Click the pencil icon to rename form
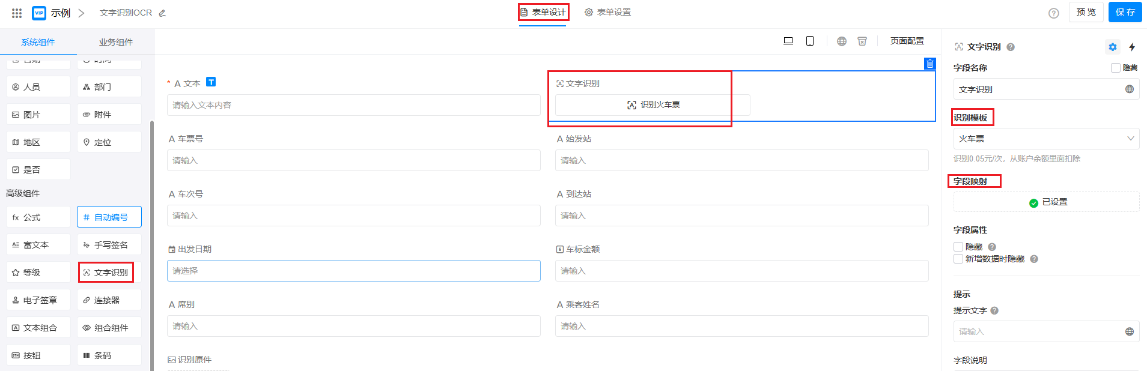The height and width of the screenshot is (371, 1147). 162,13
